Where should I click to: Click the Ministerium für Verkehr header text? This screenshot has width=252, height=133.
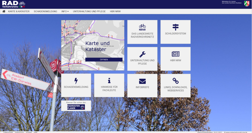coord(232,2)
